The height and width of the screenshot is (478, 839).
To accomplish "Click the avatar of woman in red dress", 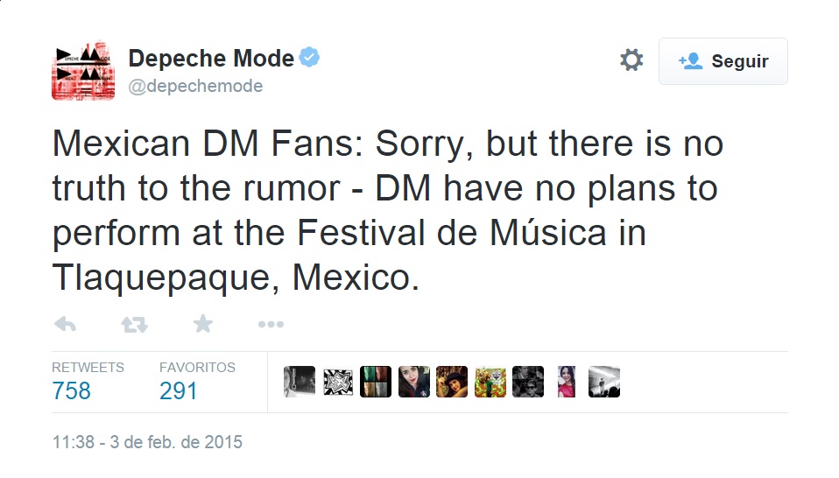I will (566, 382).
